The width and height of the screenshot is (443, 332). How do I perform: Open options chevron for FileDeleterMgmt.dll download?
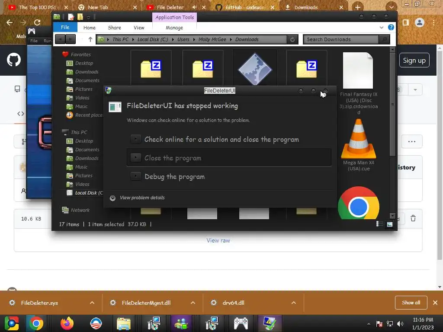[193, 303]
